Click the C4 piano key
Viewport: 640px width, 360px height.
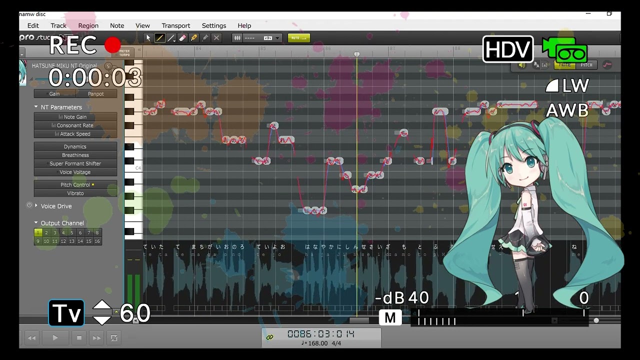pos(133,168)
